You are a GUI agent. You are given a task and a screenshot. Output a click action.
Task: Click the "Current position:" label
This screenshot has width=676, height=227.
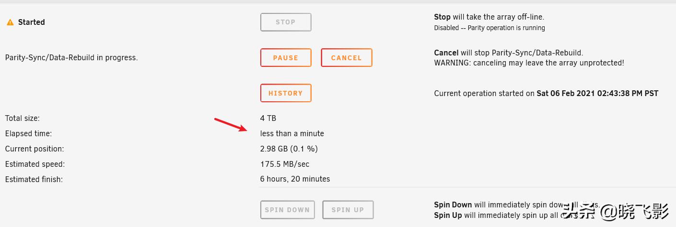pyautogui.click(x=35, y=149)
